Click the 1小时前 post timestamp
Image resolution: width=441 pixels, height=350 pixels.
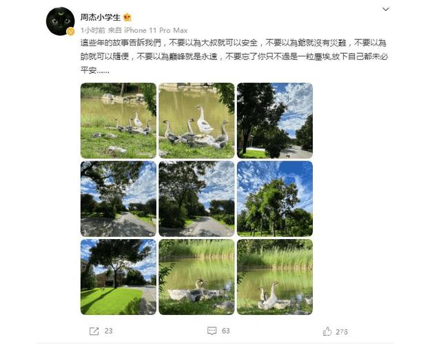pyautogui.click(x=93, y=30)
